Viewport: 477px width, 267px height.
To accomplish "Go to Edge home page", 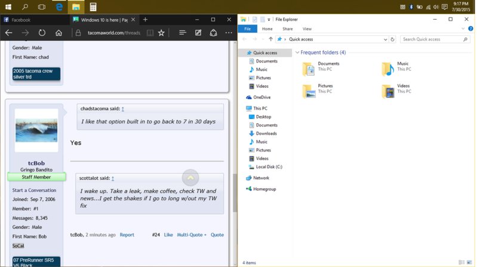I will (x=59, y=33).
